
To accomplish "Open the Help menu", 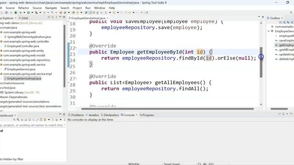I will (112, 8).
